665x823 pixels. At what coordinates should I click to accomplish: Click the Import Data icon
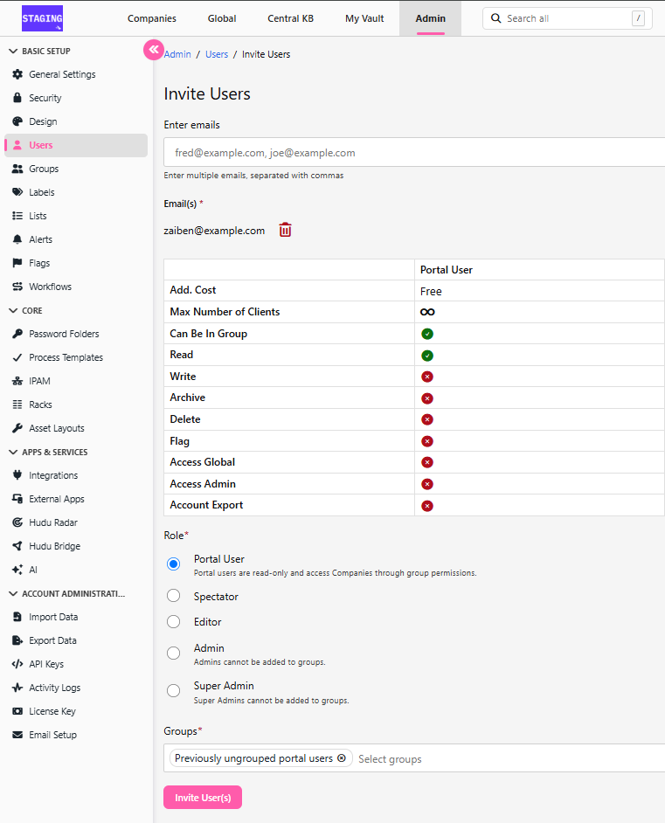[17, 617]
